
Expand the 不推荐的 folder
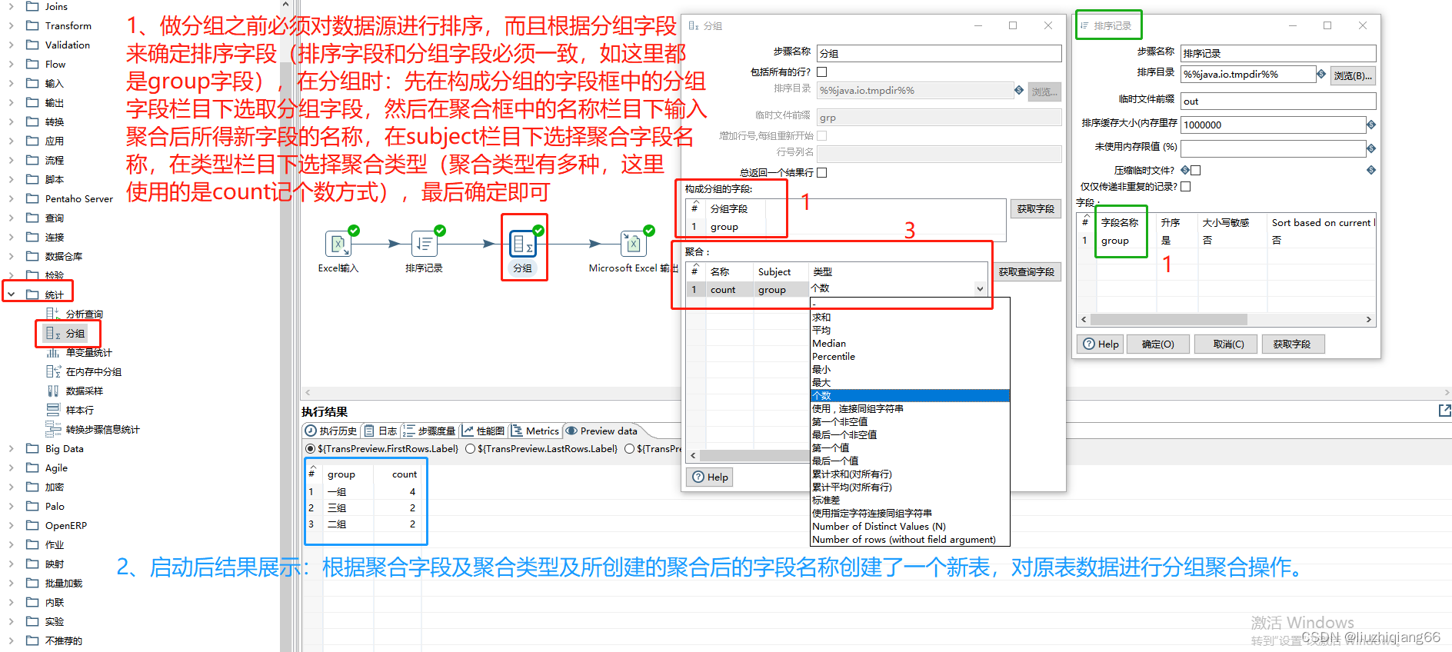click(x=11, y=640)
